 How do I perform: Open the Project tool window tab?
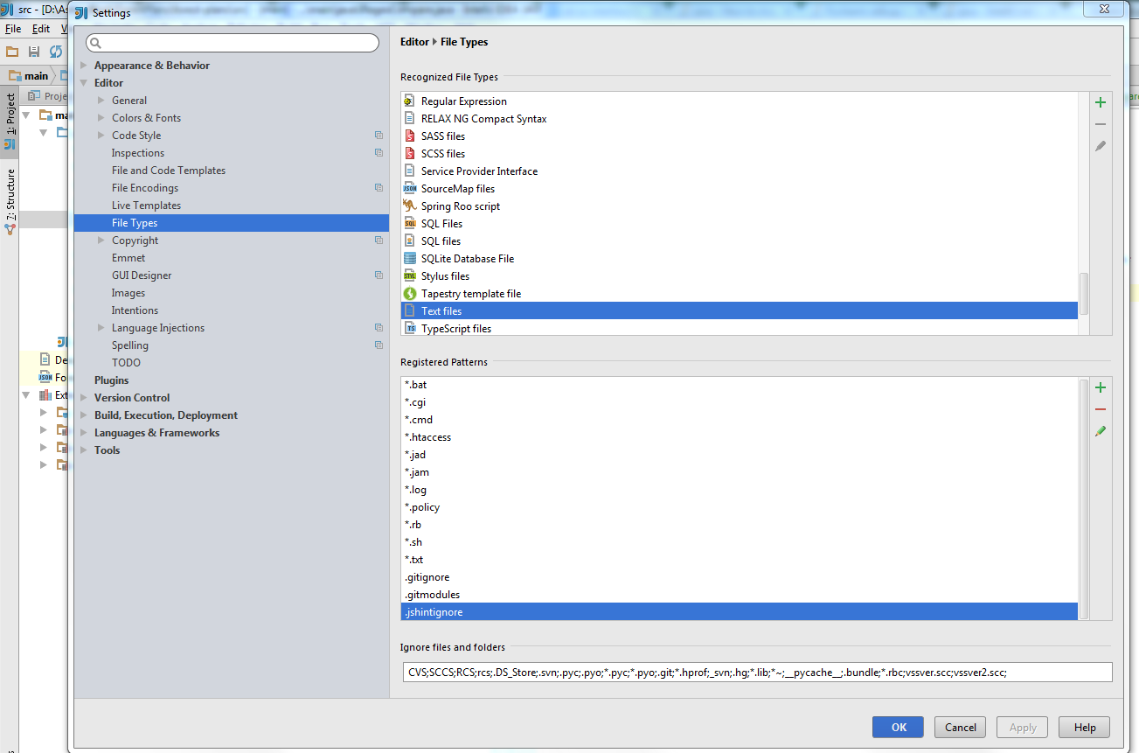tap(10, 122)
